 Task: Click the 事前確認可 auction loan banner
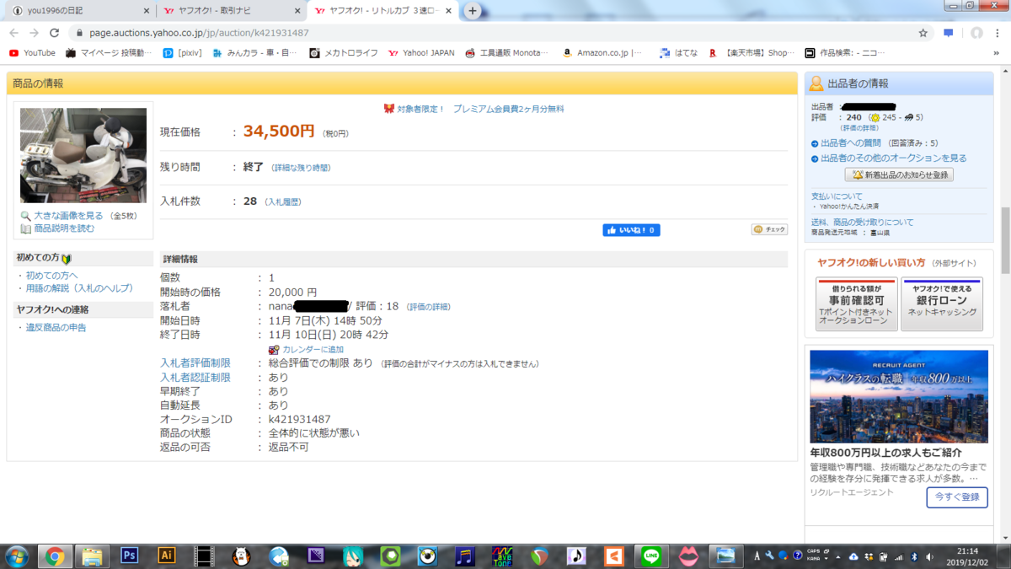click(856, 303)
